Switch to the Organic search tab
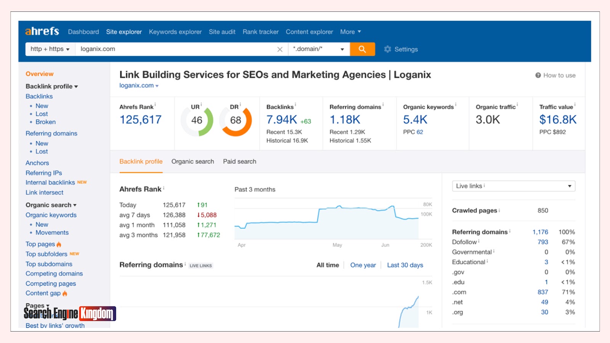This screenshot has width=610, height=343. [193, 162]
